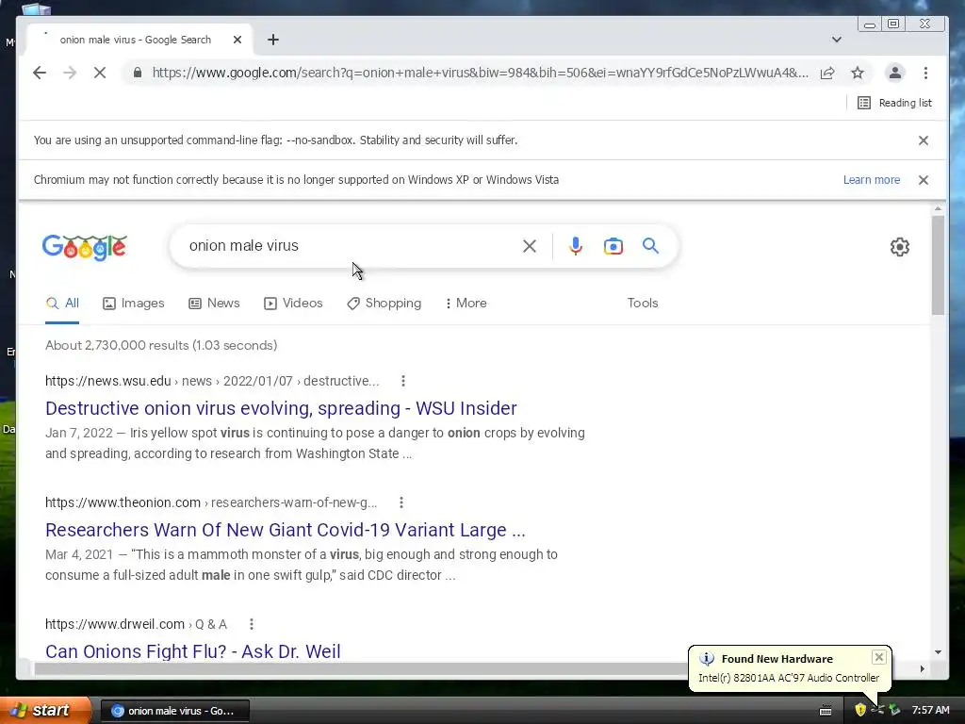Viewport: 965px width, 724px height.
Task: Stop page loading with the X button
Action: coord(100,73)
